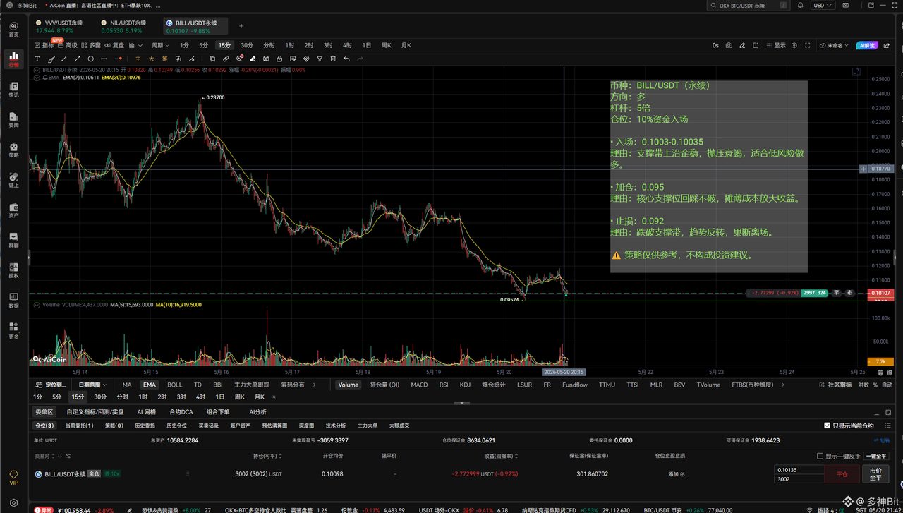Image resolution: width=903 pixels, height=513 pixels.
Task: Open the 日期范围 date range dropdown
Action: (x=92, y=385)
